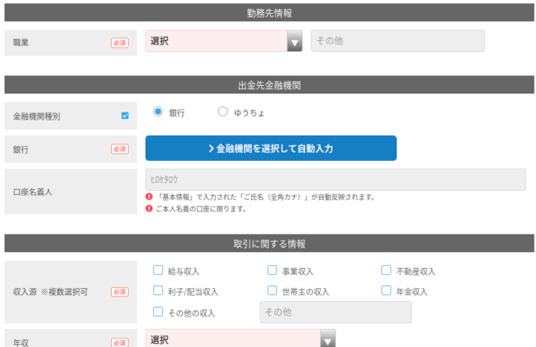The image size is (536, 347).
Task: Click the 必須 badge beside 収入源
Action: 119,292
